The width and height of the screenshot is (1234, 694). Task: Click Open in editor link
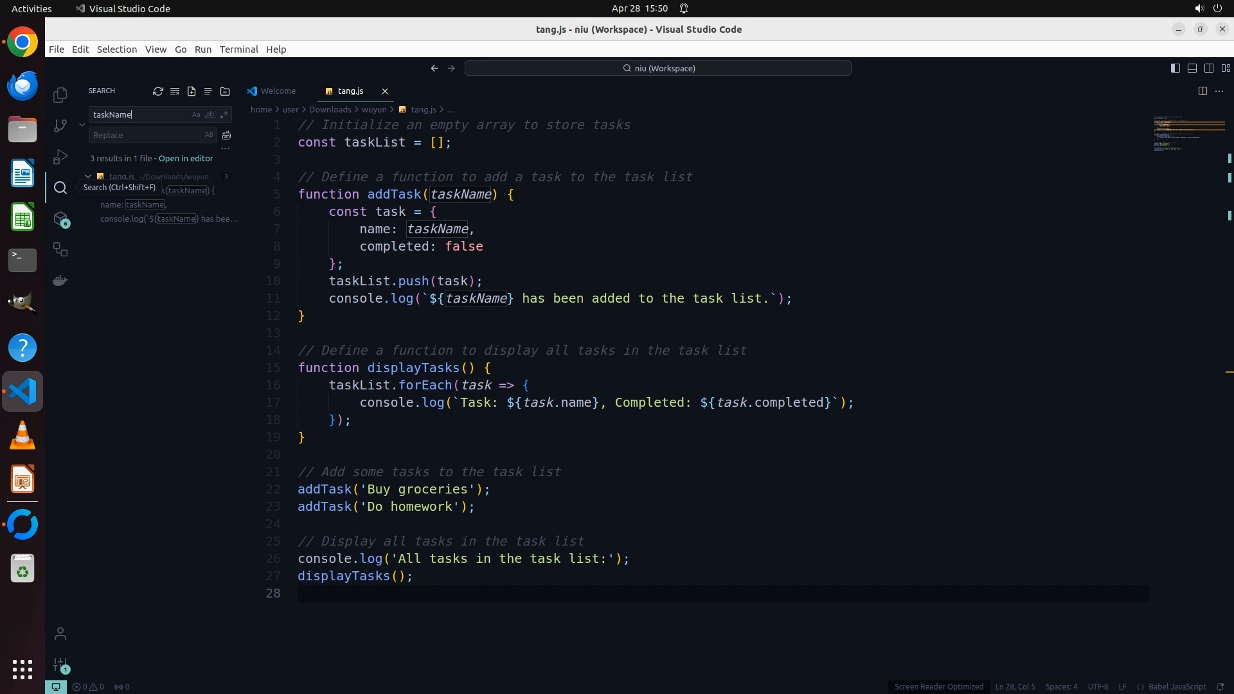tap(186, 158)
